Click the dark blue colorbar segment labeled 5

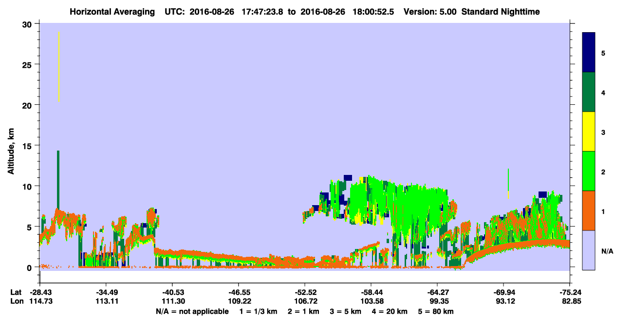589,53
